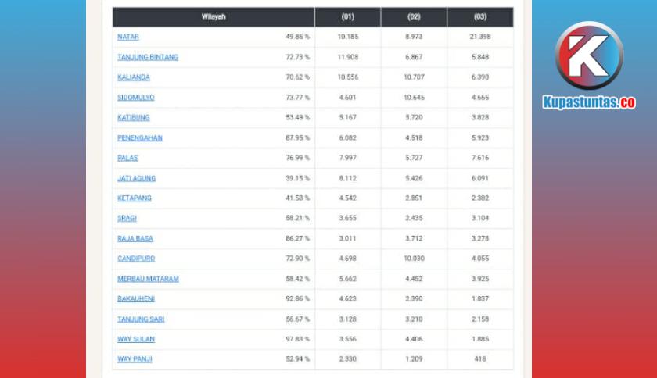Select the PALAS link
657x378 pixels.
pyautogui.click(x=127, y=158)
